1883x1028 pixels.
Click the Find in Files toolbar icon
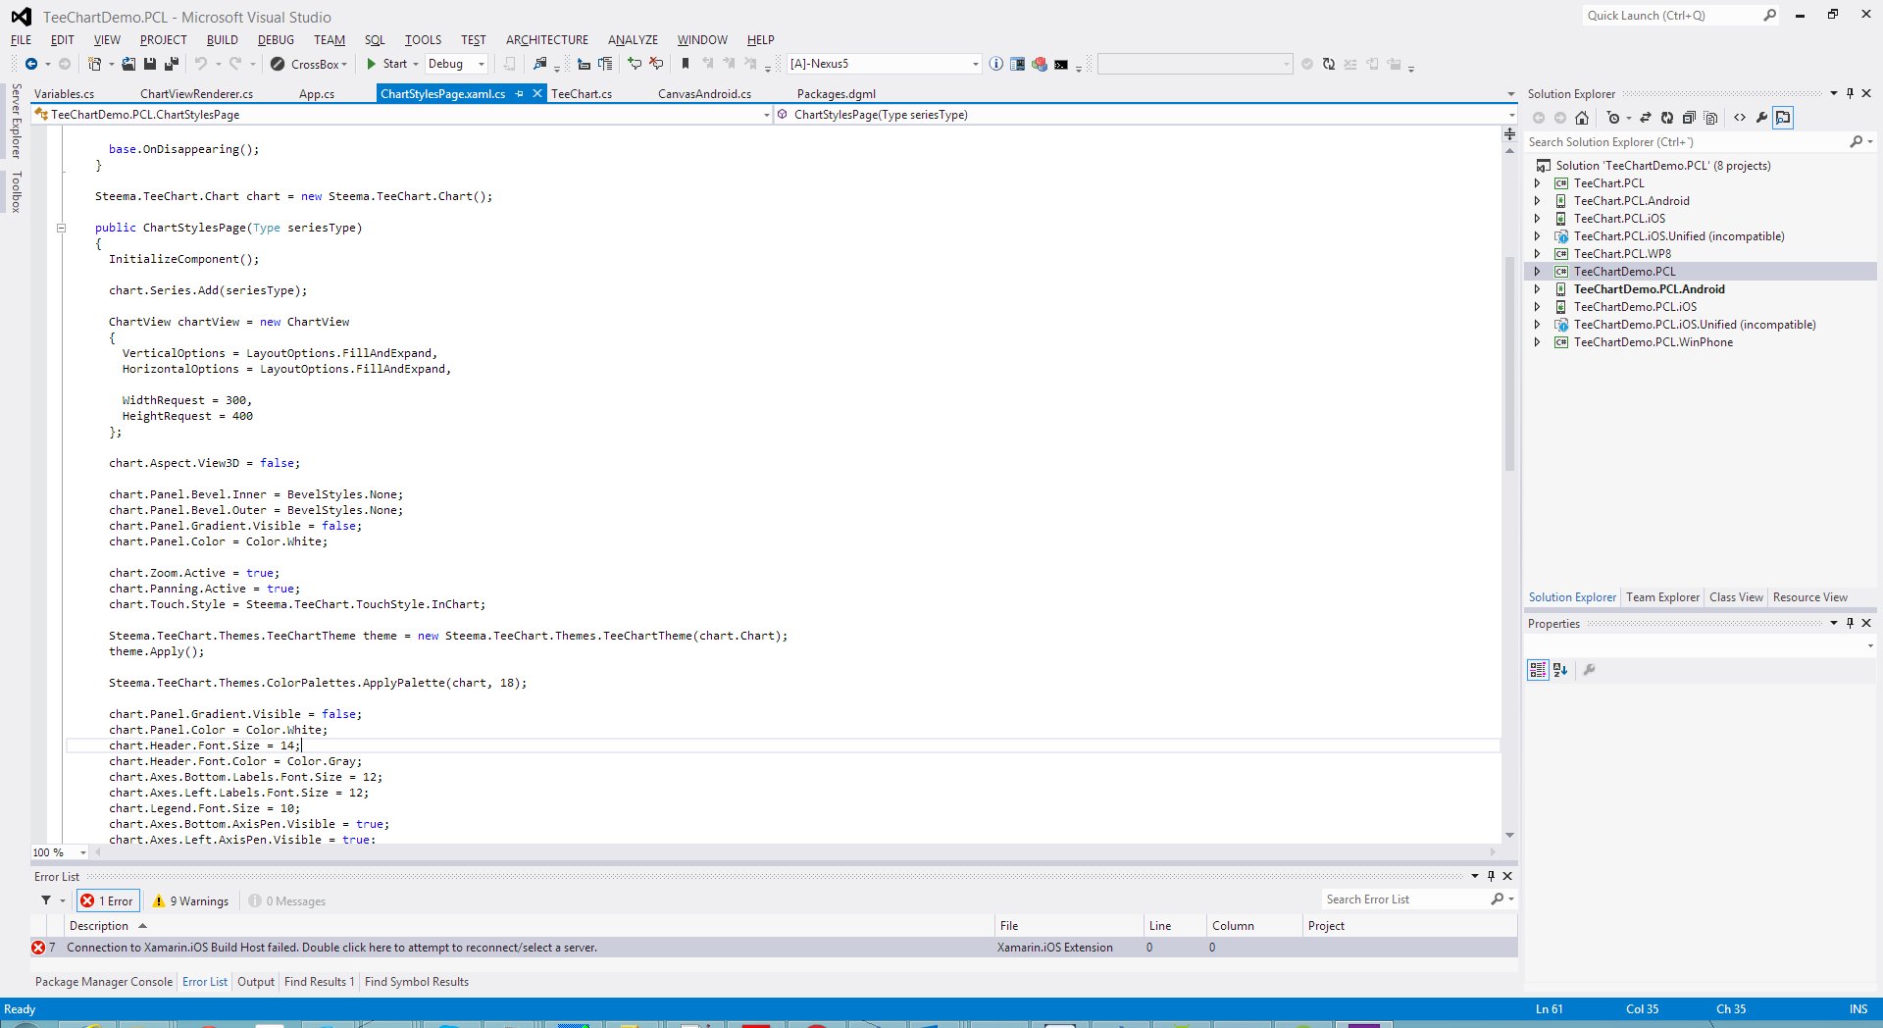[x=540, y=64]
